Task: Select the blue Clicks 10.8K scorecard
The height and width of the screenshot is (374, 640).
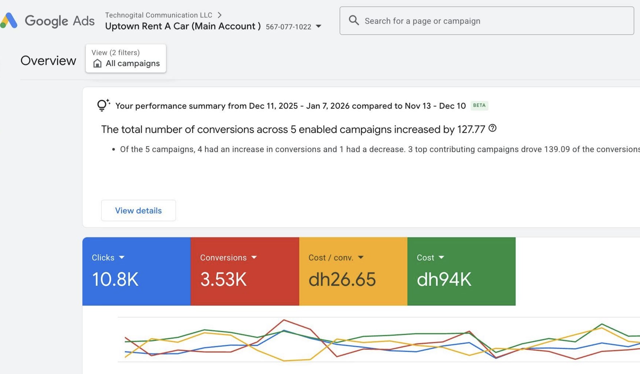Action: [x=137, y=271]
